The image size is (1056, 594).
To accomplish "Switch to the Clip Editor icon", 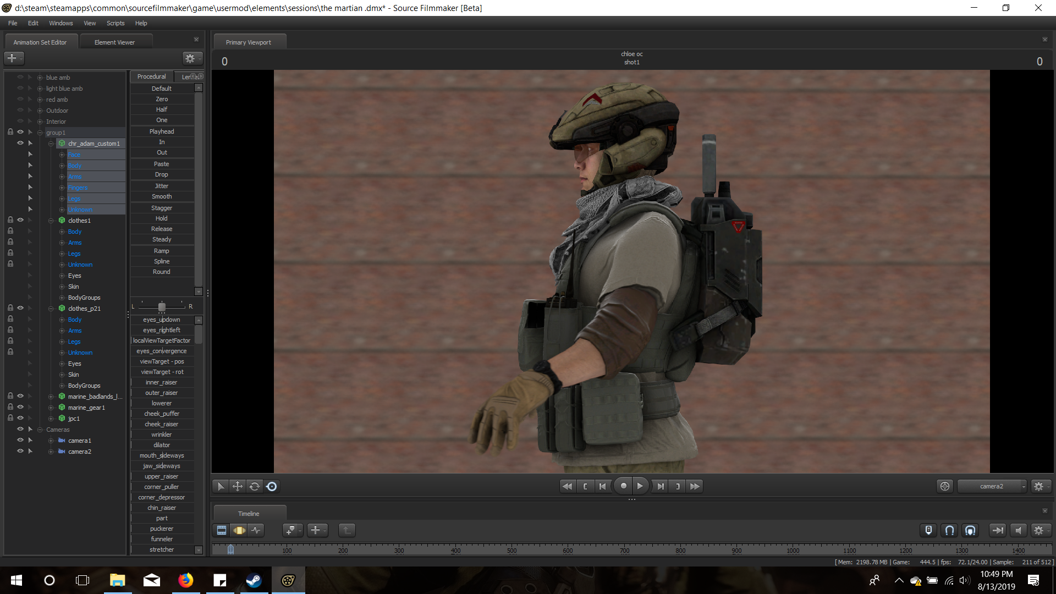I will tap(222, 530).
